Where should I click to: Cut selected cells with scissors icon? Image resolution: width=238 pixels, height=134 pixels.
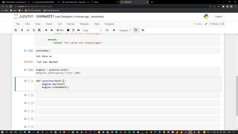tap(28, 30)
